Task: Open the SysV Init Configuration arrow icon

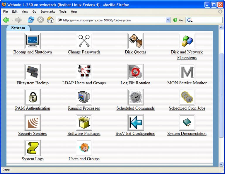Action: [135, 122]
